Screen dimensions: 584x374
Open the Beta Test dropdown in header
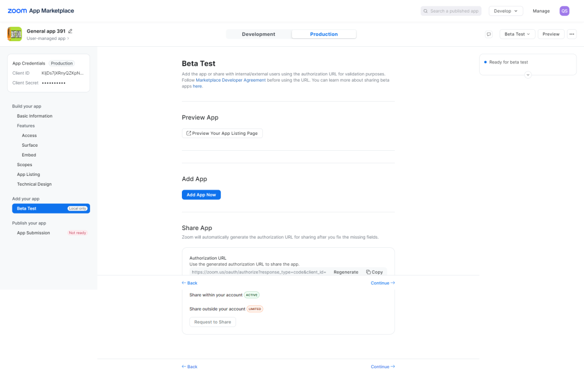517,34
